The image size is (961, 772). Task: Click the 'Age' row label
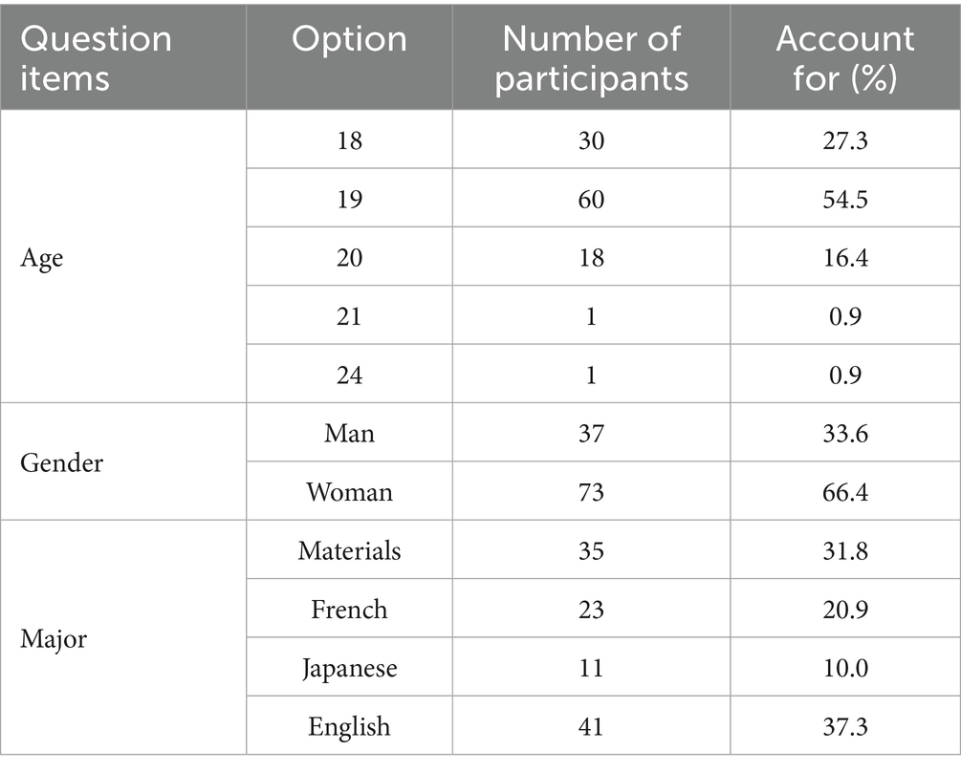pyautogui.click(x=42, y=258)
